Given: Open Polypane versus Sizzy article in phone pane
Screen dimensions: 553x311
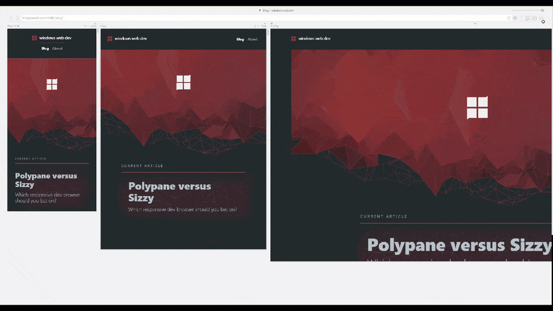Looking at the screenshot, I should [x=46, y=180].
